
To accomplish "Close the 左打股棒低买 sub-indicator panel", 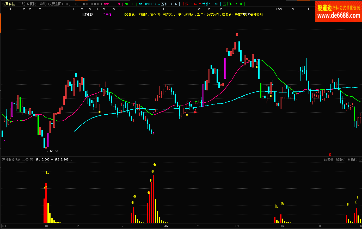I will pyautogui.click(x=360, y=159).
